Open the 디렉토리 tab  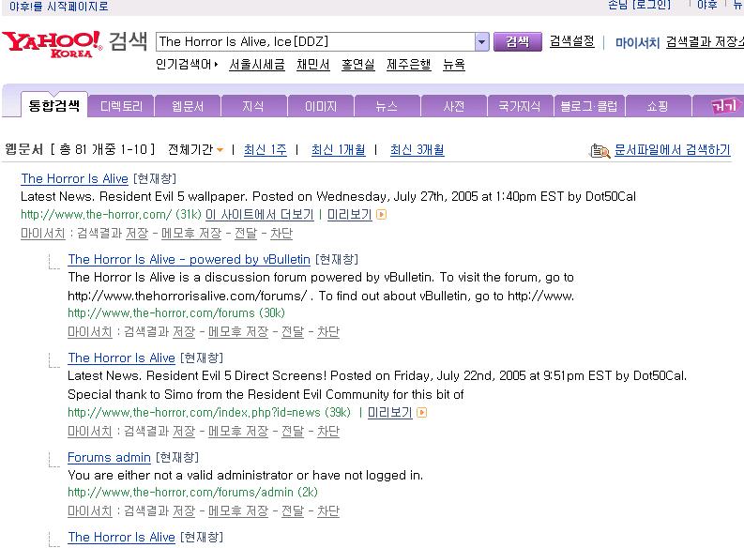(121, 107)
